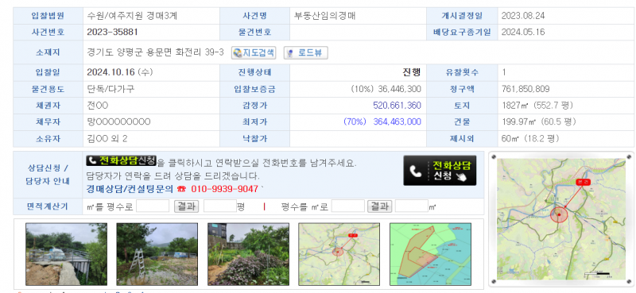This screenshot has height=293, width=636.
Task: Open the ladder site photo thumbnail
Action: [157, 254]
